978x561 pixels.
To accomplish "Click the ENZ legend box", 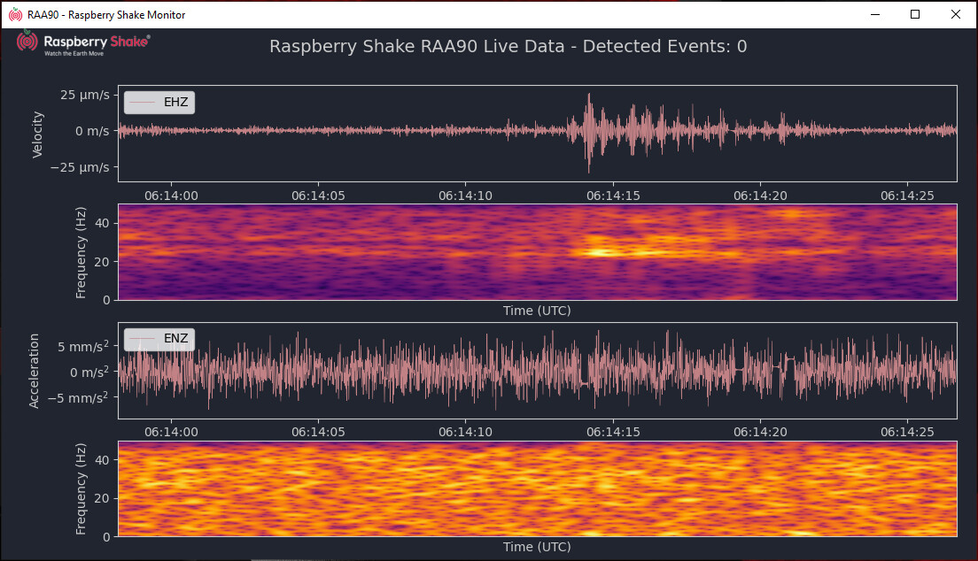I will coord(159,339).
